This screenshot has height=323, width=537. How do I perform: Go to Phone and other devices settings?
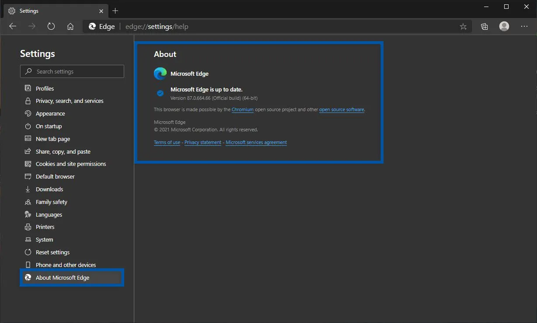coord(65,265)
